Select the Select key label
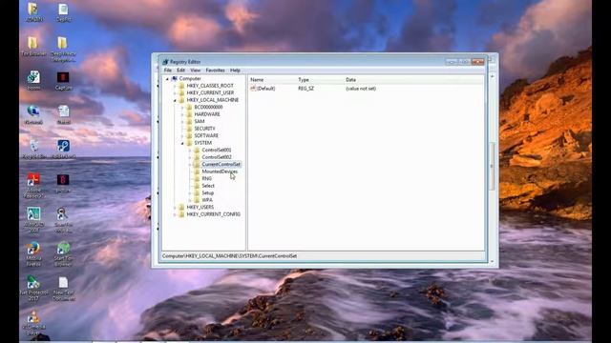The width and height of the screenshot is (611, 343). pyautogui.click(x=208, y=186)
